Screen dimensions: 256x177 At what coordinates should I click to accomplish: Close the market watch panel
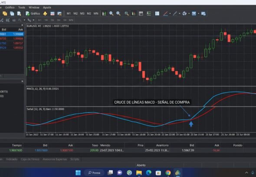coord(22,25)
